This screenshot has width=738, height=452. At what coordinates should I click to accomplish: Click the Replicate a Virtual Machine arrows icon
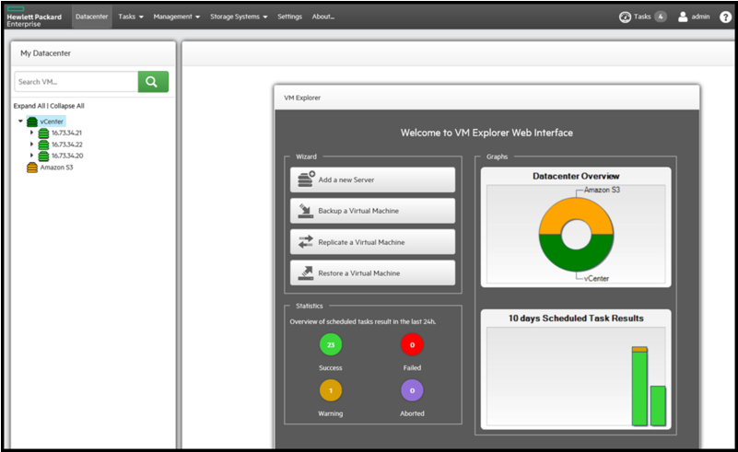tap(306, 242)
